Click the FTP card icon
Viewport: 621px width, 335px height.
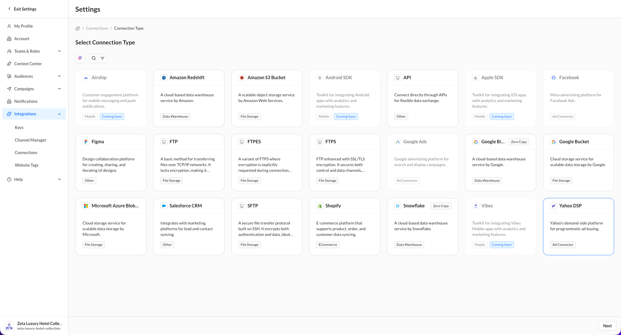[164, 142]
